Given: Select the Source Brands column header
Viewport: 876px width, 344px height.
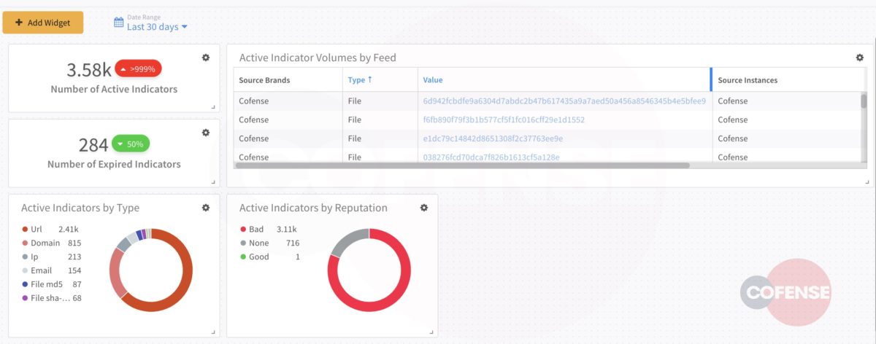Looking at the screenshot, I should click(x=264, y=80).
